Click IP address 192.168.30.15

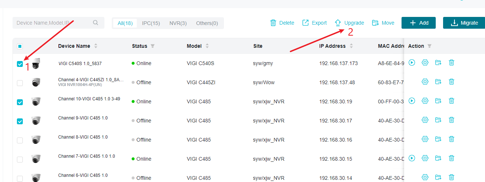[336, 159]
